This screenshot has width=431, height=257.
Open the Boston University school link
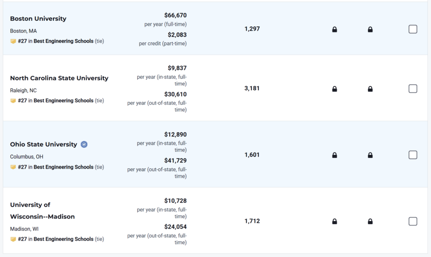(x=38, y=19)
